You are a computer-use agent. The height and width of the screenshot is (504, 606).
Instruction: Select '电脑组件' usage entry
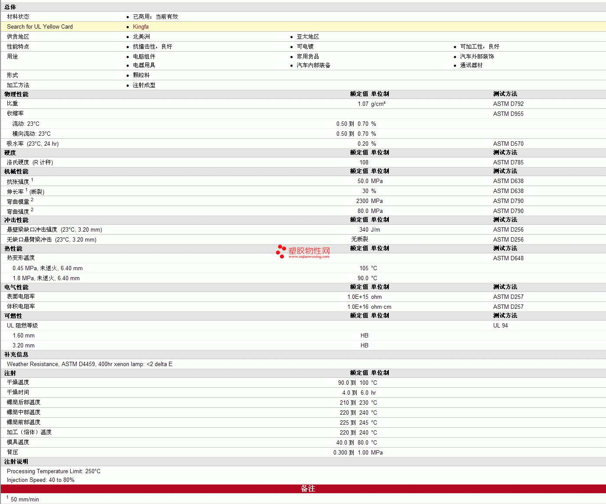[x=144, y=56]
